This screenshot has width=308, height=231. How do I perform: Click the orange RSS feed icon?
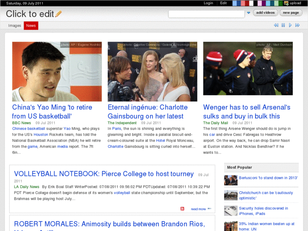(x=182, y=209)
